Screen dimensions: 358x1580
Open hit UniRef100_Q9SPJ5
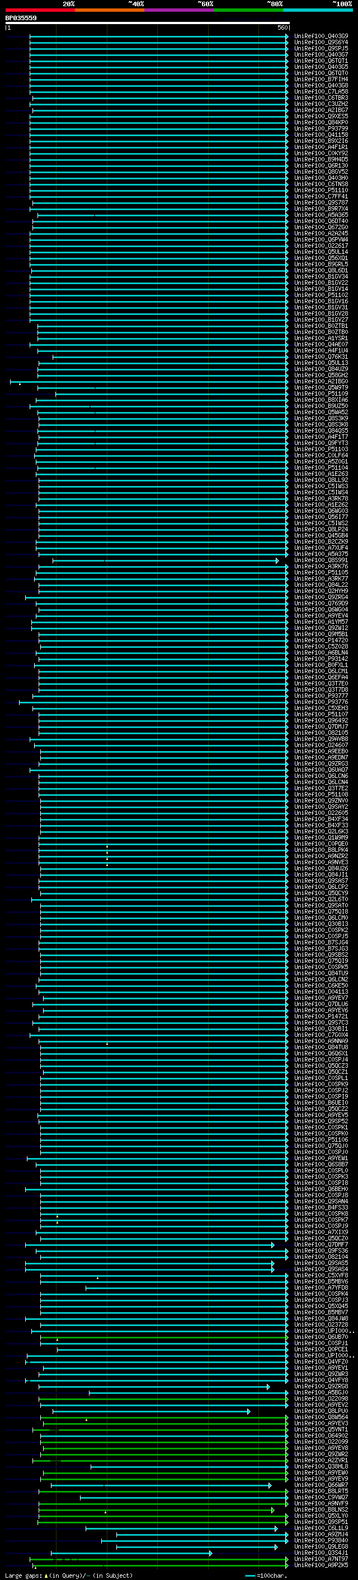(x=321, y=48)
